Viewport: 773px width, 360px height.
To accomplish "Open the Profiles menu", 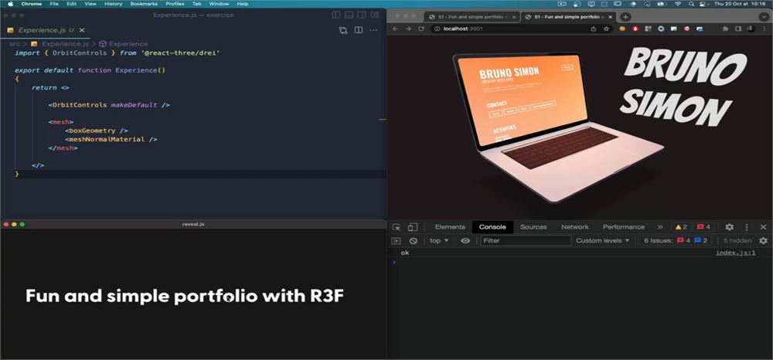I will [175, 3].
